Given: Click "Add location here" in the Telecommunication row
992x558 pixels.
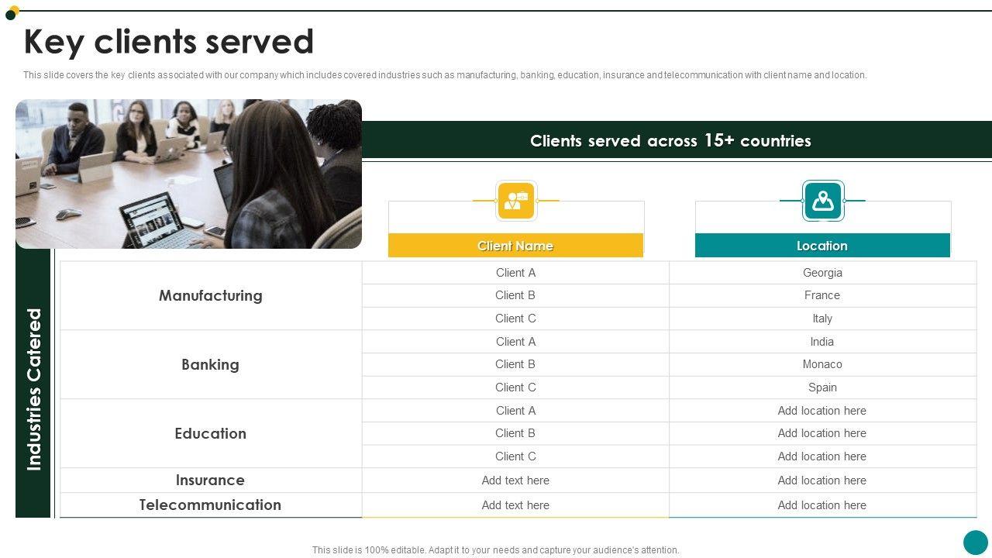Looking at the screenshot, I should click(822, 505).
